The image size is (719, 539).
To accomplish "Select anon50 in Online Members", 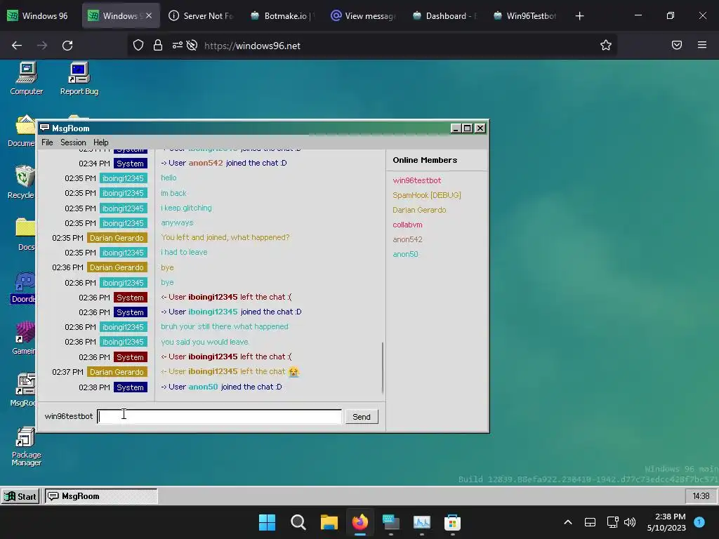I will click(x=405, y=254).
